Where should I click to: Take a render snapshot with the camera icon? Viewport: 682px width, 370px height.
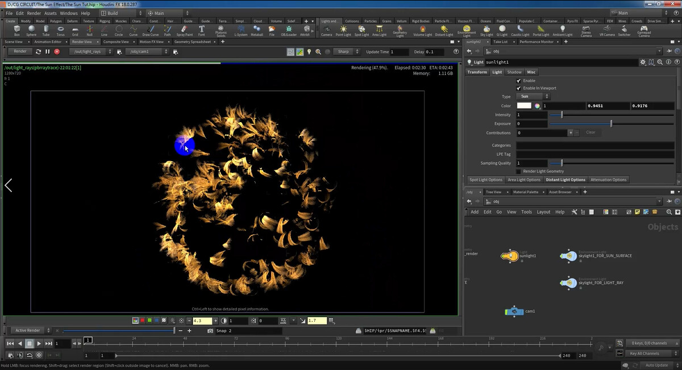pyautogui.click(x=211, y=330)
